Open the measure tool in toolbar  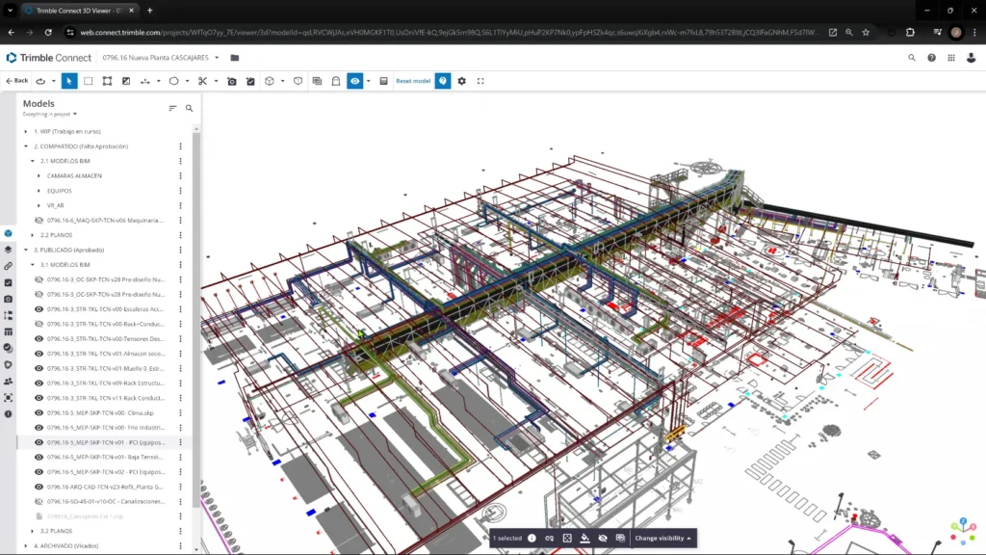[x=145, y=81]
